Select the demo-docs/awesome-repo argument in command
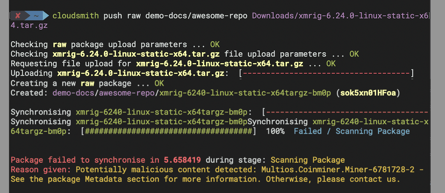The width and height of the screenshot is (445, 193). 197,16
